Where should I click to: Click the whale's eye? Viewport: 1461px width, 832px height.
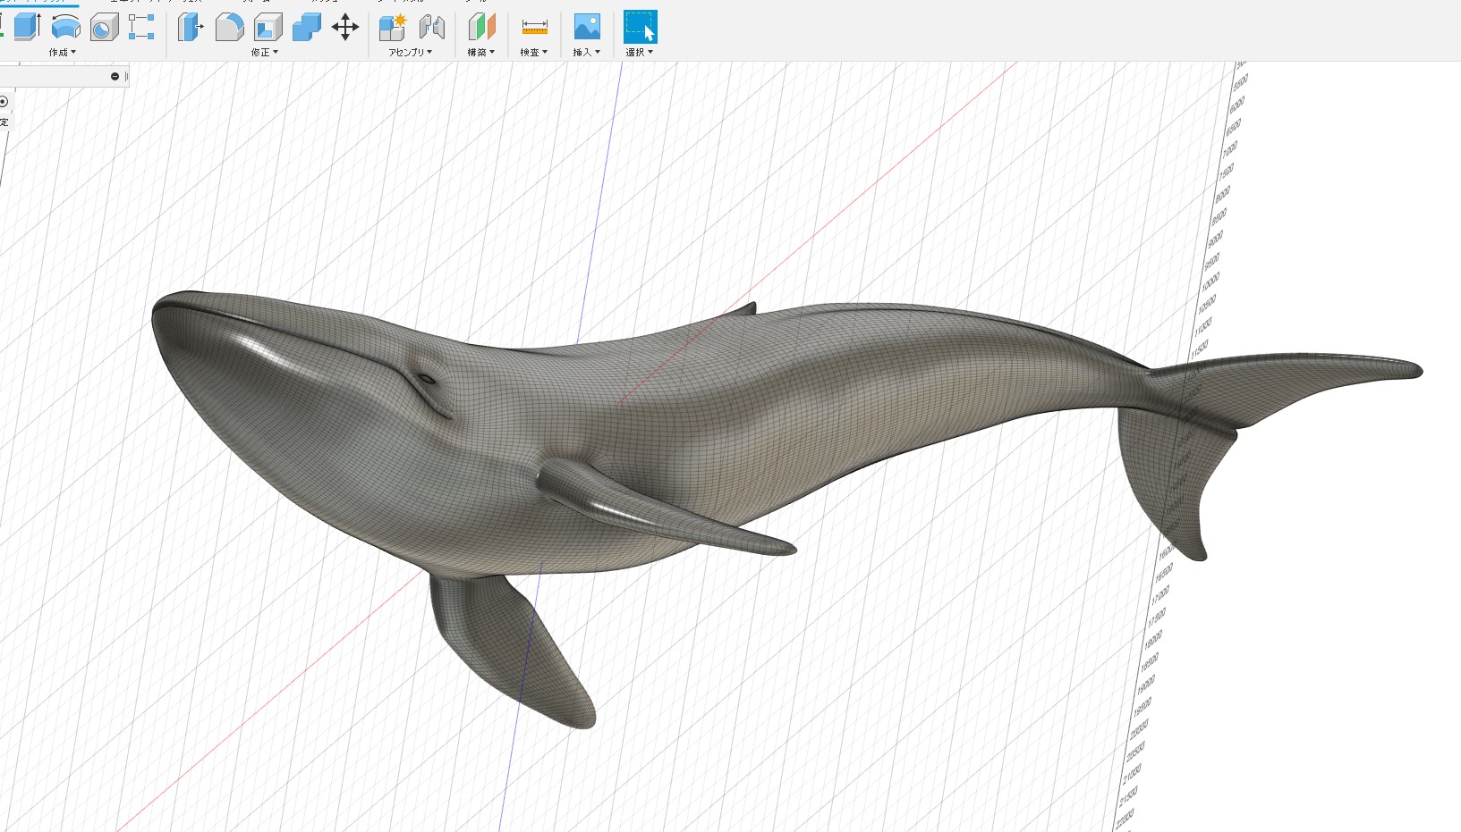428,380
